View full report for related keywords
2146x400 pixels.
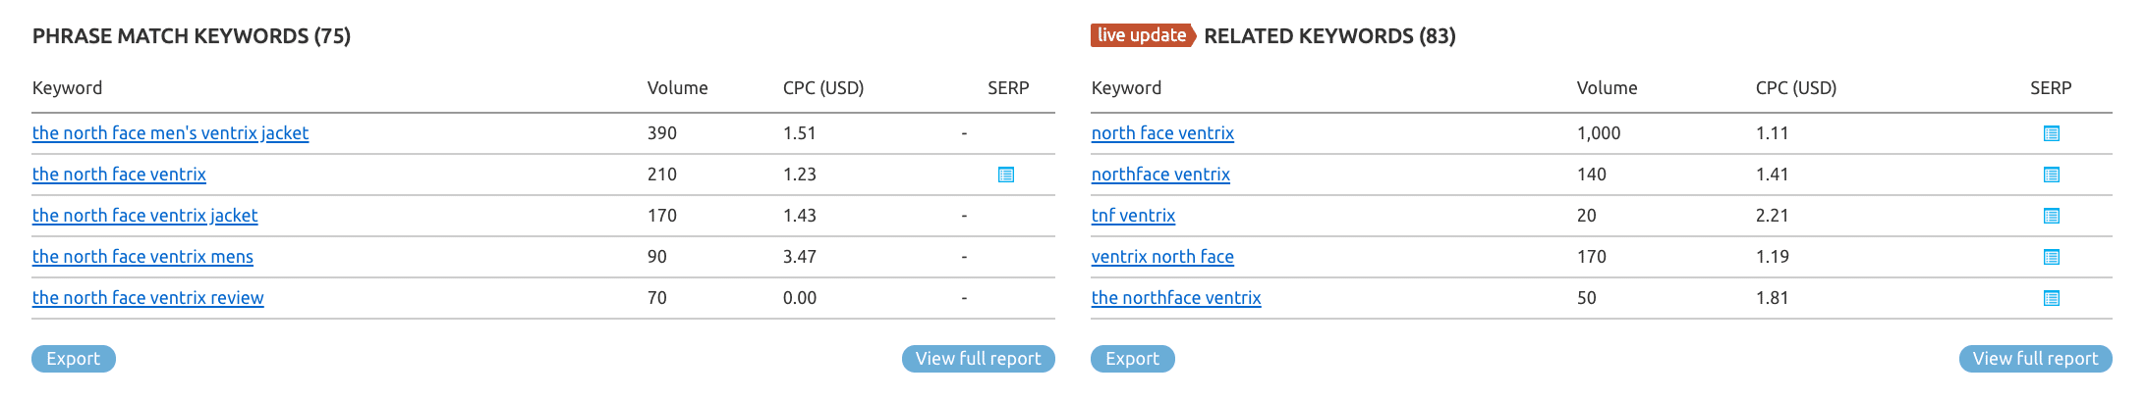[x=2036, y=359]
